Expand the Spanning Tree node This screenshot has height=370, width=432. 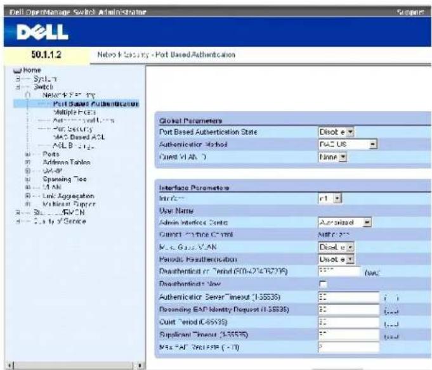coord(27,179)
